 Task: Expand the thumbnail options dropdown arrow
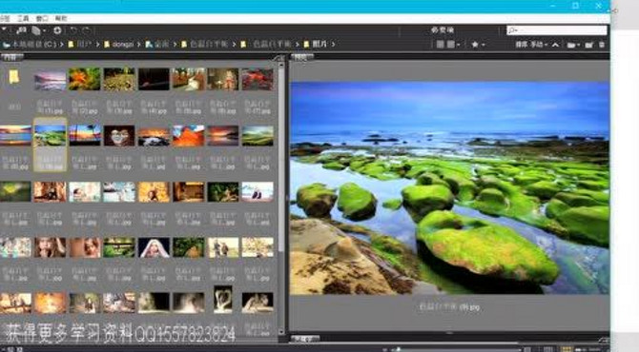459,45
